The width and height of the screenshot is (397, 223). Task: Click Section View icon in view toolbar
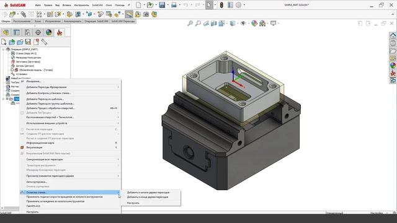(213, 24)
